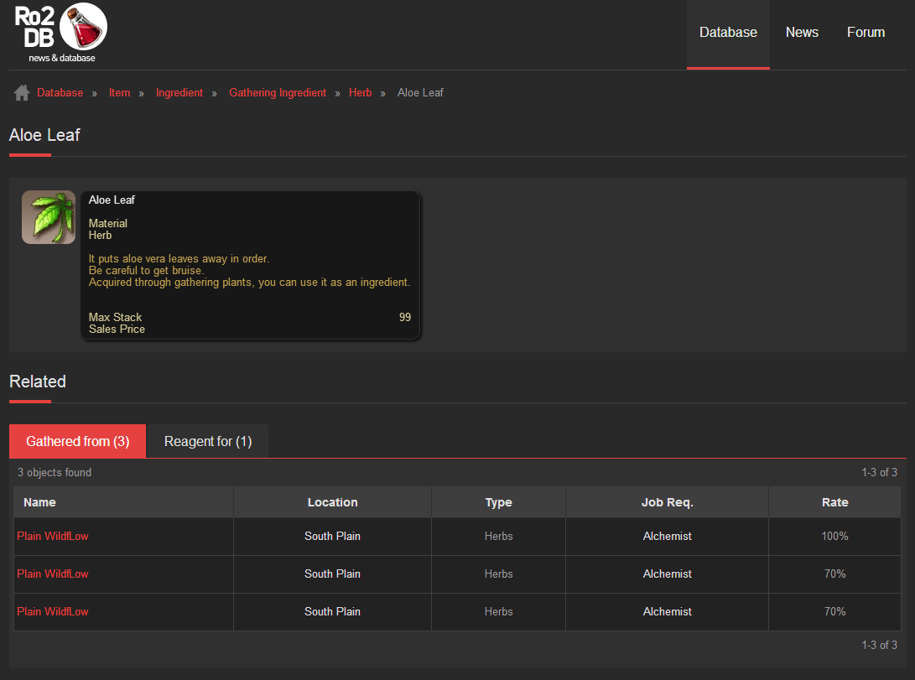
Task: Click the '3 objects found' text
Action: [x=55, y=472]
